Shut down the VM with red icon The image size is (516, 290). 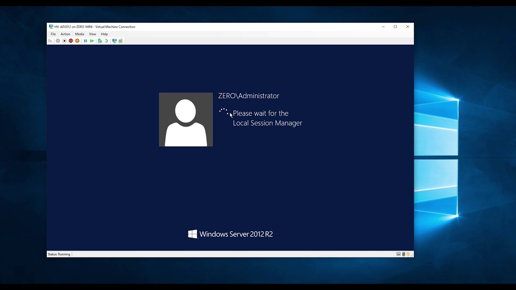click(x=71, y=41)
